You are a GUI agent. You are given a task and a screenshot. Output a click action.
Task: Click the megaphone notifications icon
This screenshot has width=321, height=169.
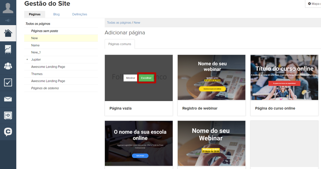pyautogui.click(x=8, y=20)
